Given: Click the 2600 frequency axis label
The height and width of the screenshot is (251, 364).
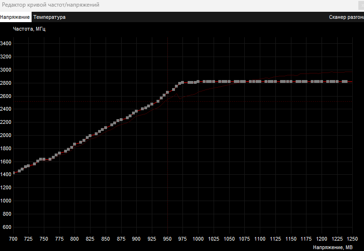Looking at the screenshot, I should [6, 96].
